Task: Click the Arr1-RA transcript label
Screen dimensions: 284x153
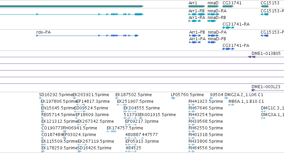Action: click(x=197, y=18)
